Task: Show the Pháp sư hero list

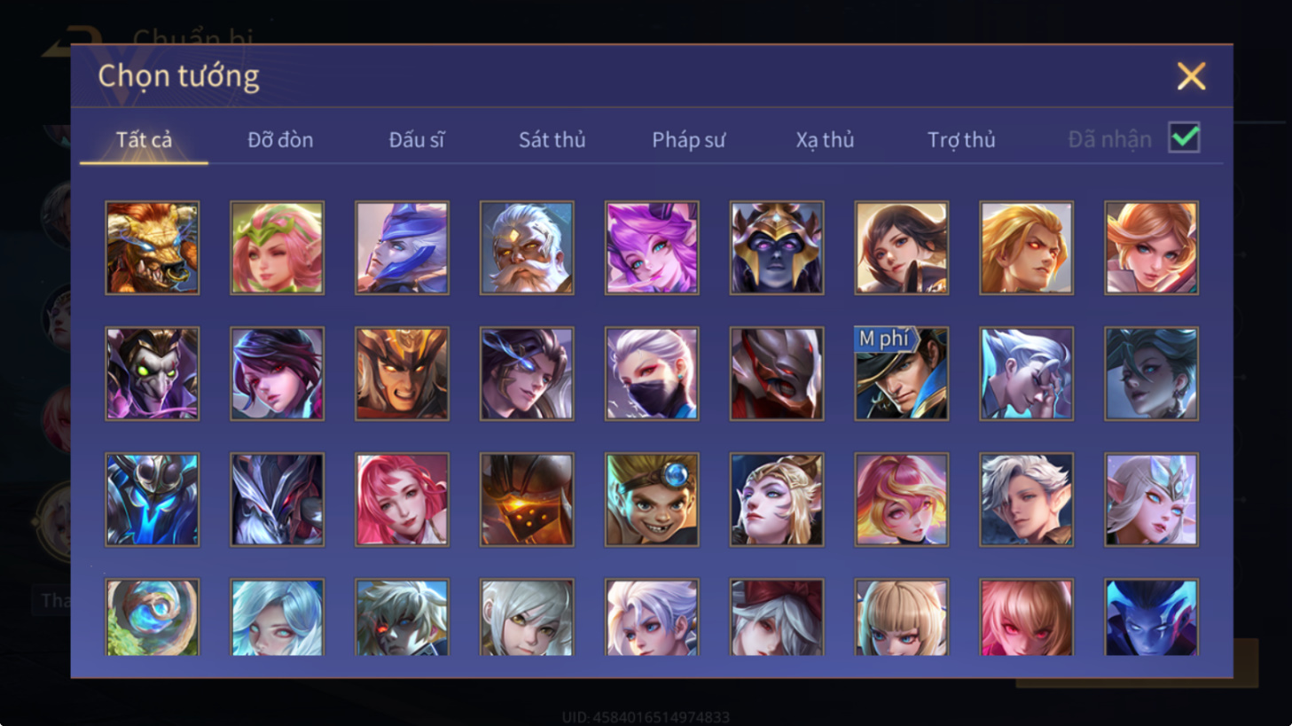Action: click(x=689, y=139)
